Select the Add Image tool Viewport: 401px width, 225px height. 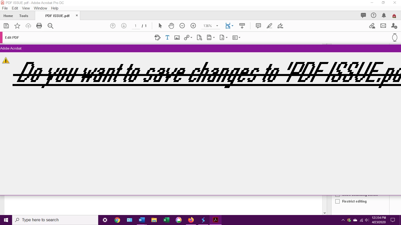pos(177,38)
